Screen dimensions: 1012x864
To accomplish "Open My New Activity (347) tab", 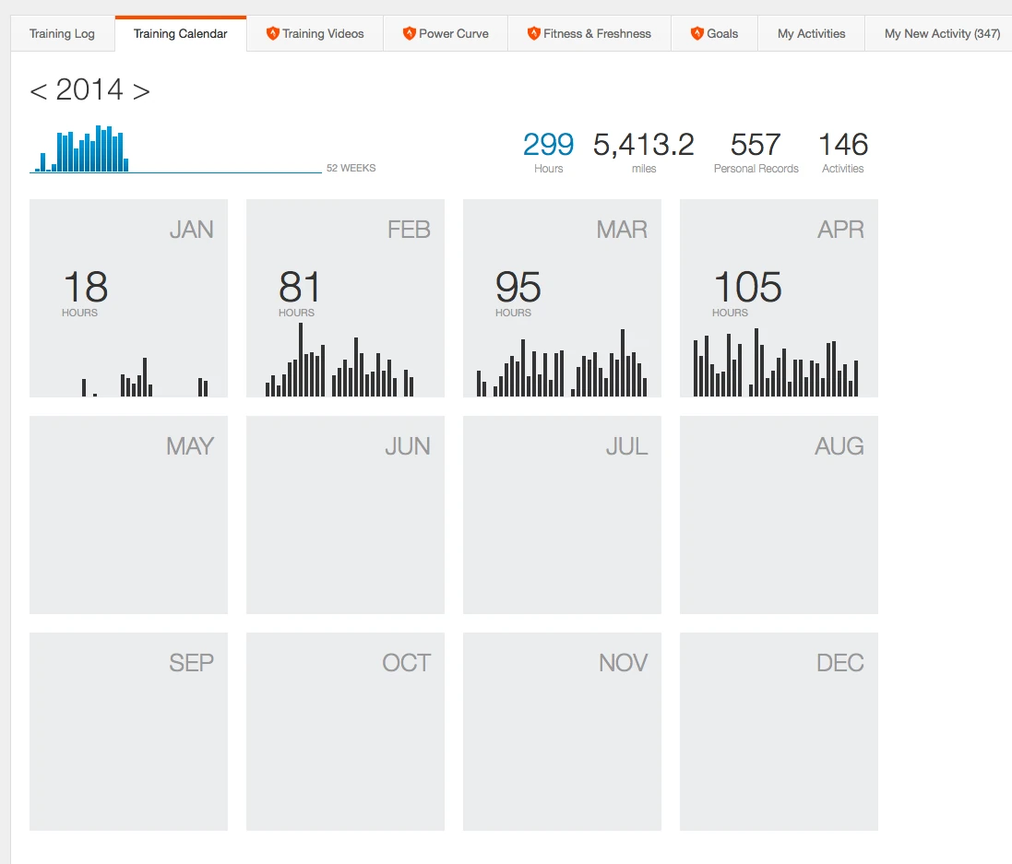I will tap(941, 34).
